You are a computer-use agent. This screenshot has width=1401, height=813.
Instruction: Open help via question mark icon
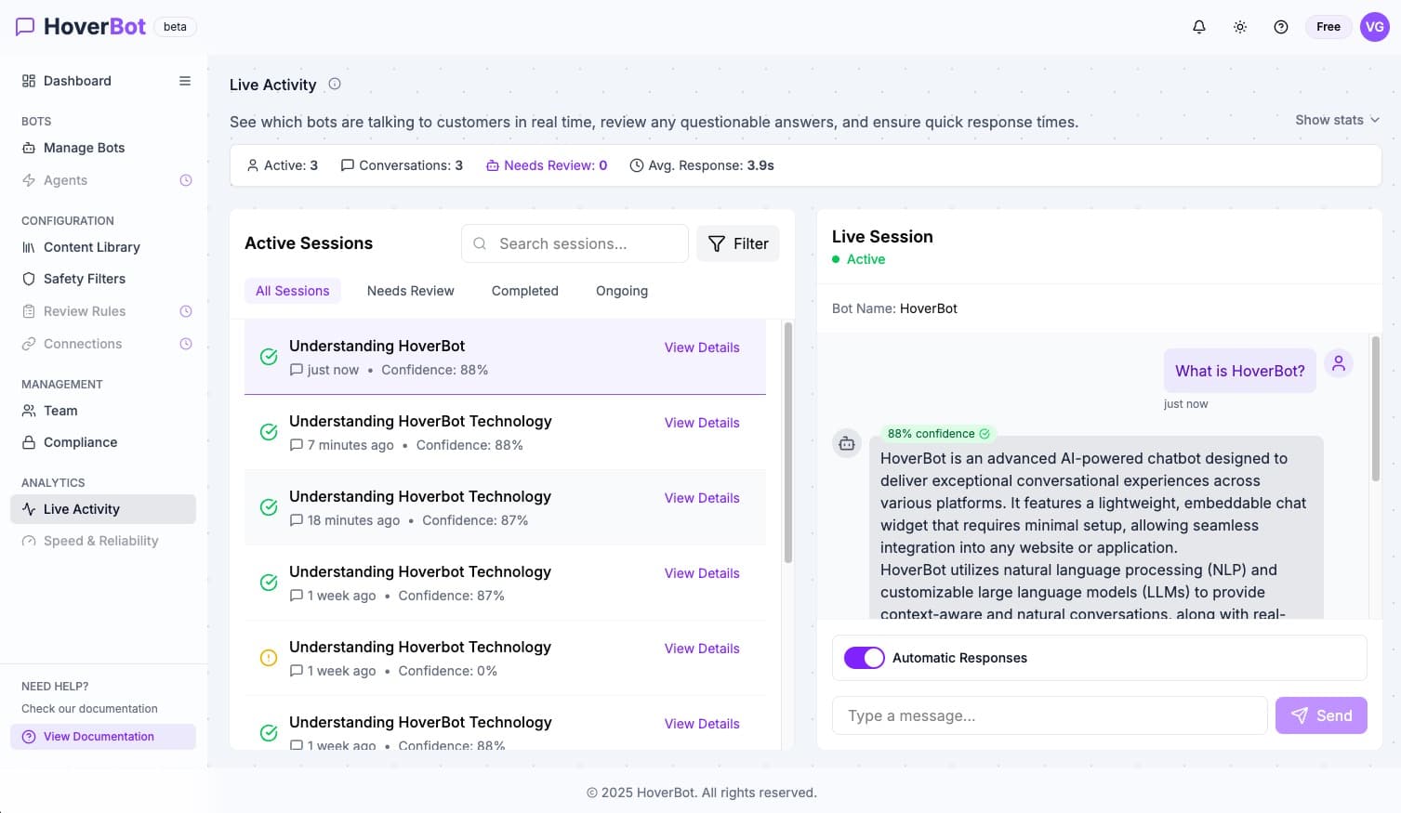click(x=1280, y=27)
